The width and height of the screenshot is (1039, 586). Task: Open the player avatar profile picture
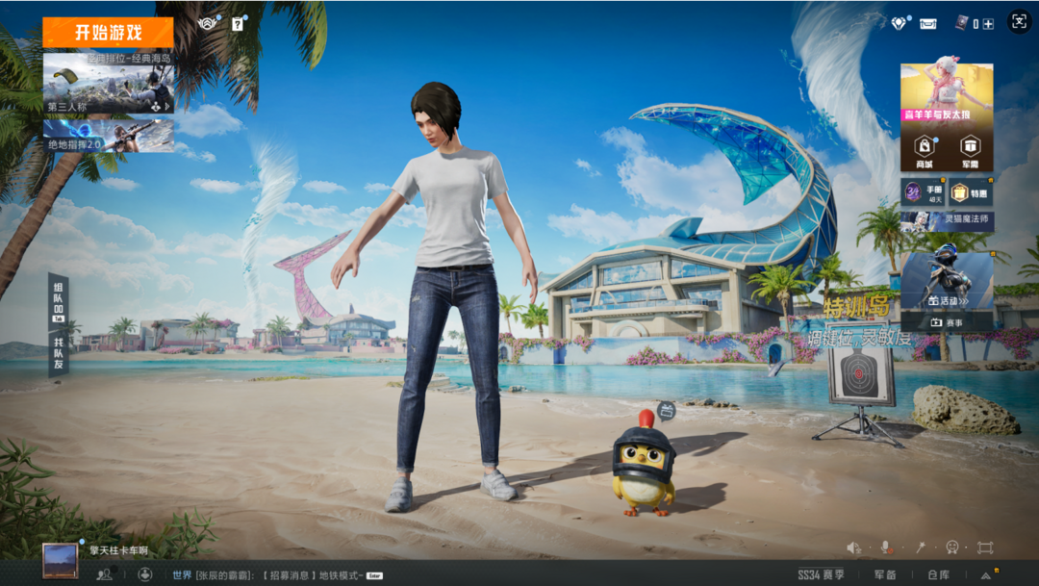61,561
